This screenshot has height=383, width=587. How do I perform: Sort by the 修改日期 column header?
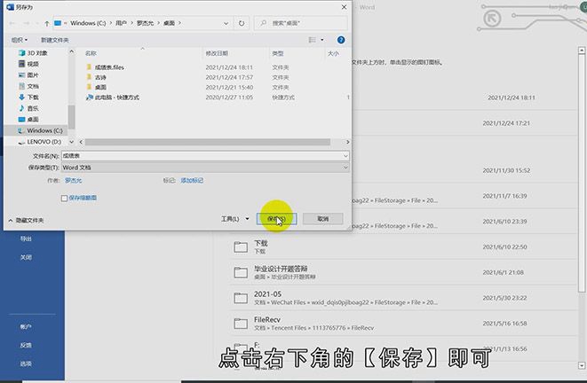click(x=217, y=53)
